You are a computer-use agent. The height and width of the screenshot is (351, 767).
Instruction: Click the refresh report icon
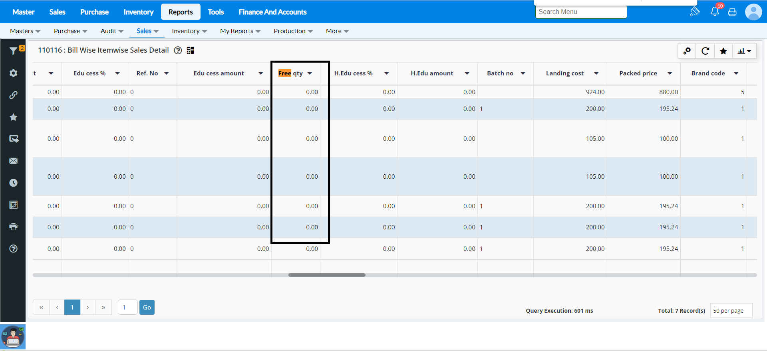tap(705, 51)
